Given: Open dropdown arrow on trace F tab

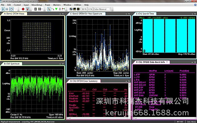Looking at the screenshot, I should [x=167, y=62].
